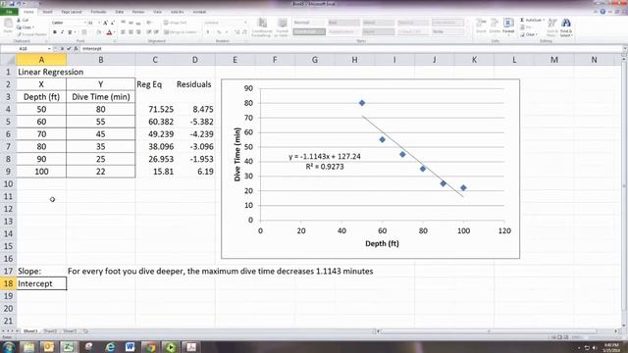Open the Data ribbon tab
Viewport: 628px width, 353px height.
point(120,12)
